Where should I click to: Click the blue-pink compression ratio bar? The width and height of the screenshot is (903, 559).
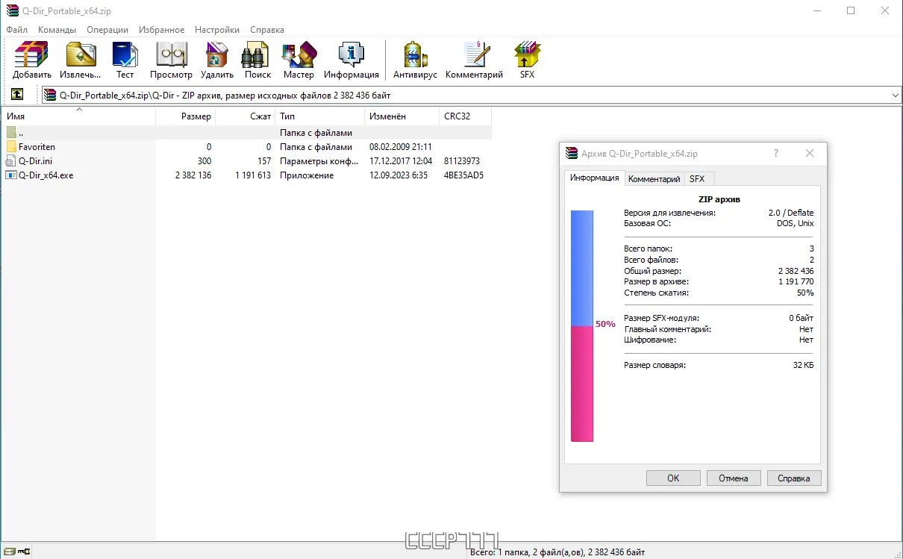pos(582,326)
